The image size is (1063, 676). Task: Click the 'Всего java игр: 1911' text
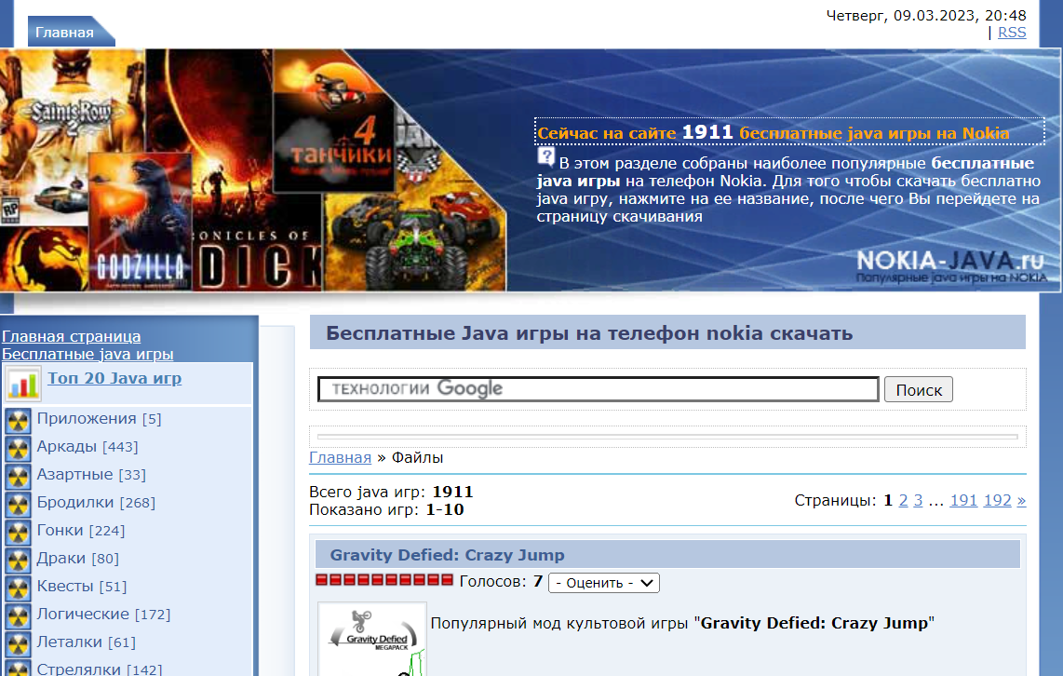tap(391, 492)
